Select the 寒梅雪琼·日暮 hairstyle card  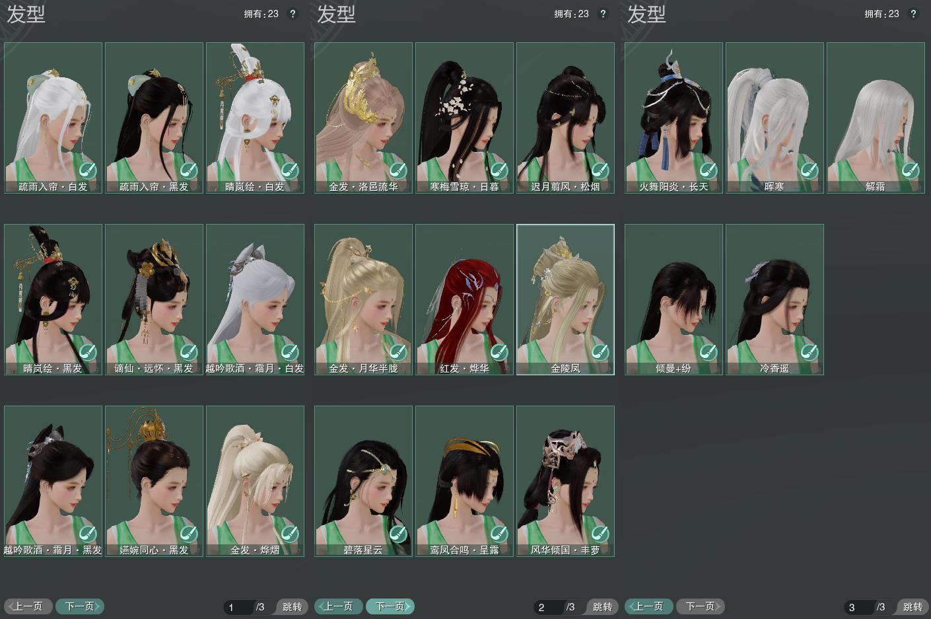[465, 118]
